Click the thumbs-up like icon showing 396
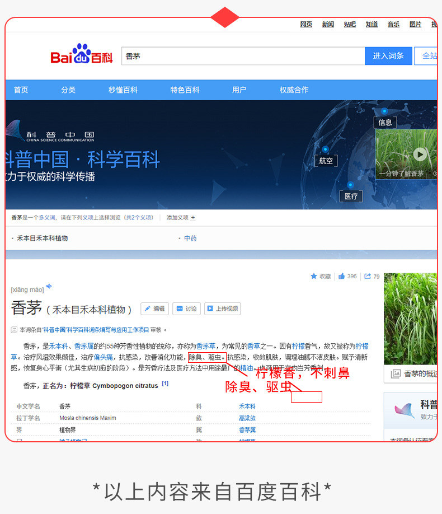 (341, 276)
